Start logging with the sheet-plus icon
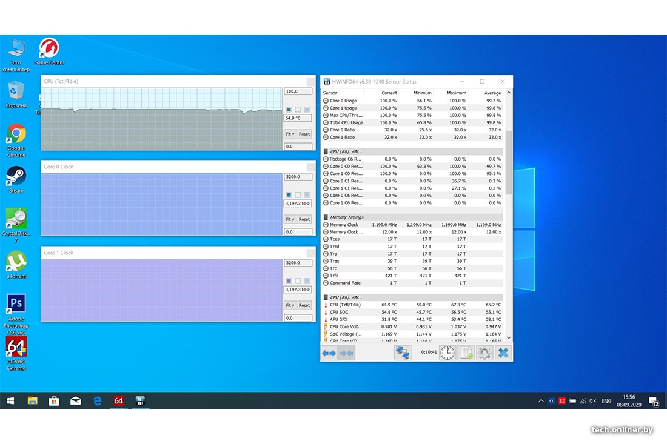 click(466, 353)
